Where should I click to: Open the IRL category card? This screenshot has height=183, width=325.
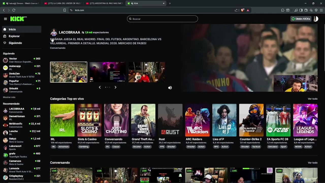pos(62,120)
